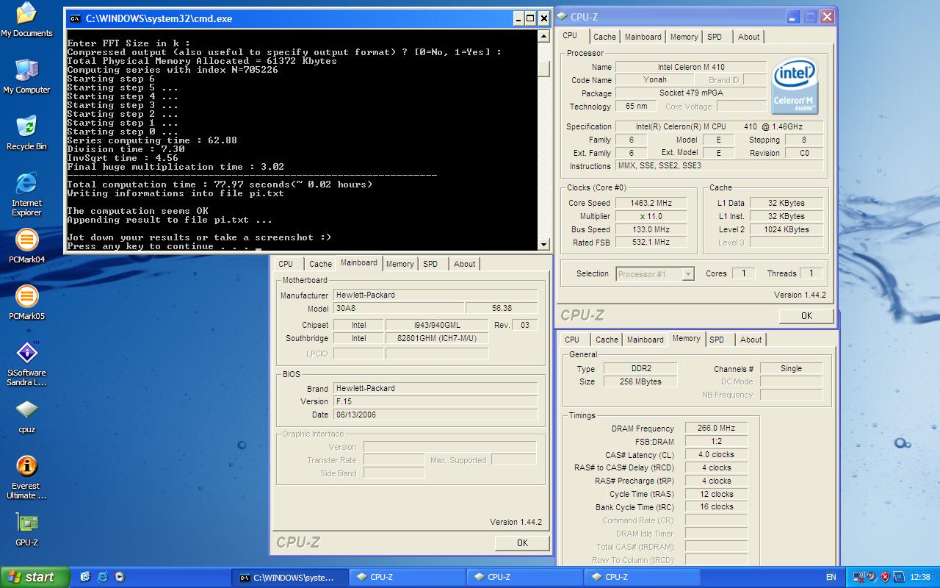Click the Cycle Time (tRAS) value 12 clocks
940x588 pixels.
[x=716, y=495]
